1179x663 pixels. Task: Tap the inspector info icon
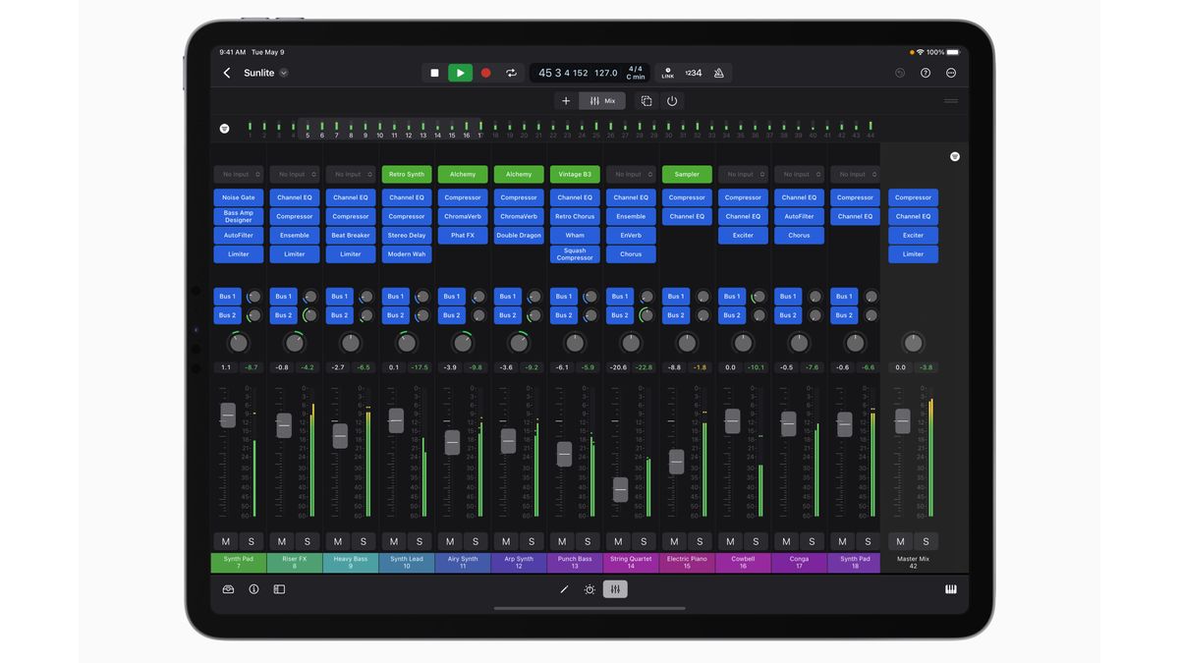tap(253, 589)
